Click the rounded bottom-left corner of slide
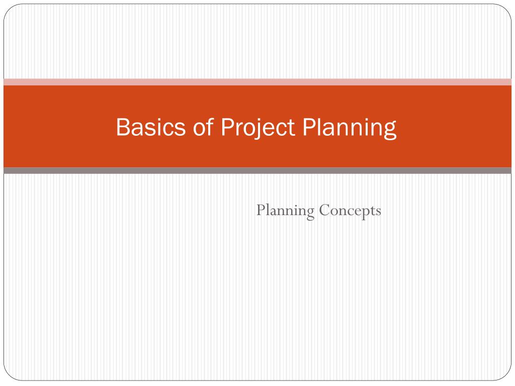The height and width of the screenshot is (386, 515). click(x=11, y=373)
